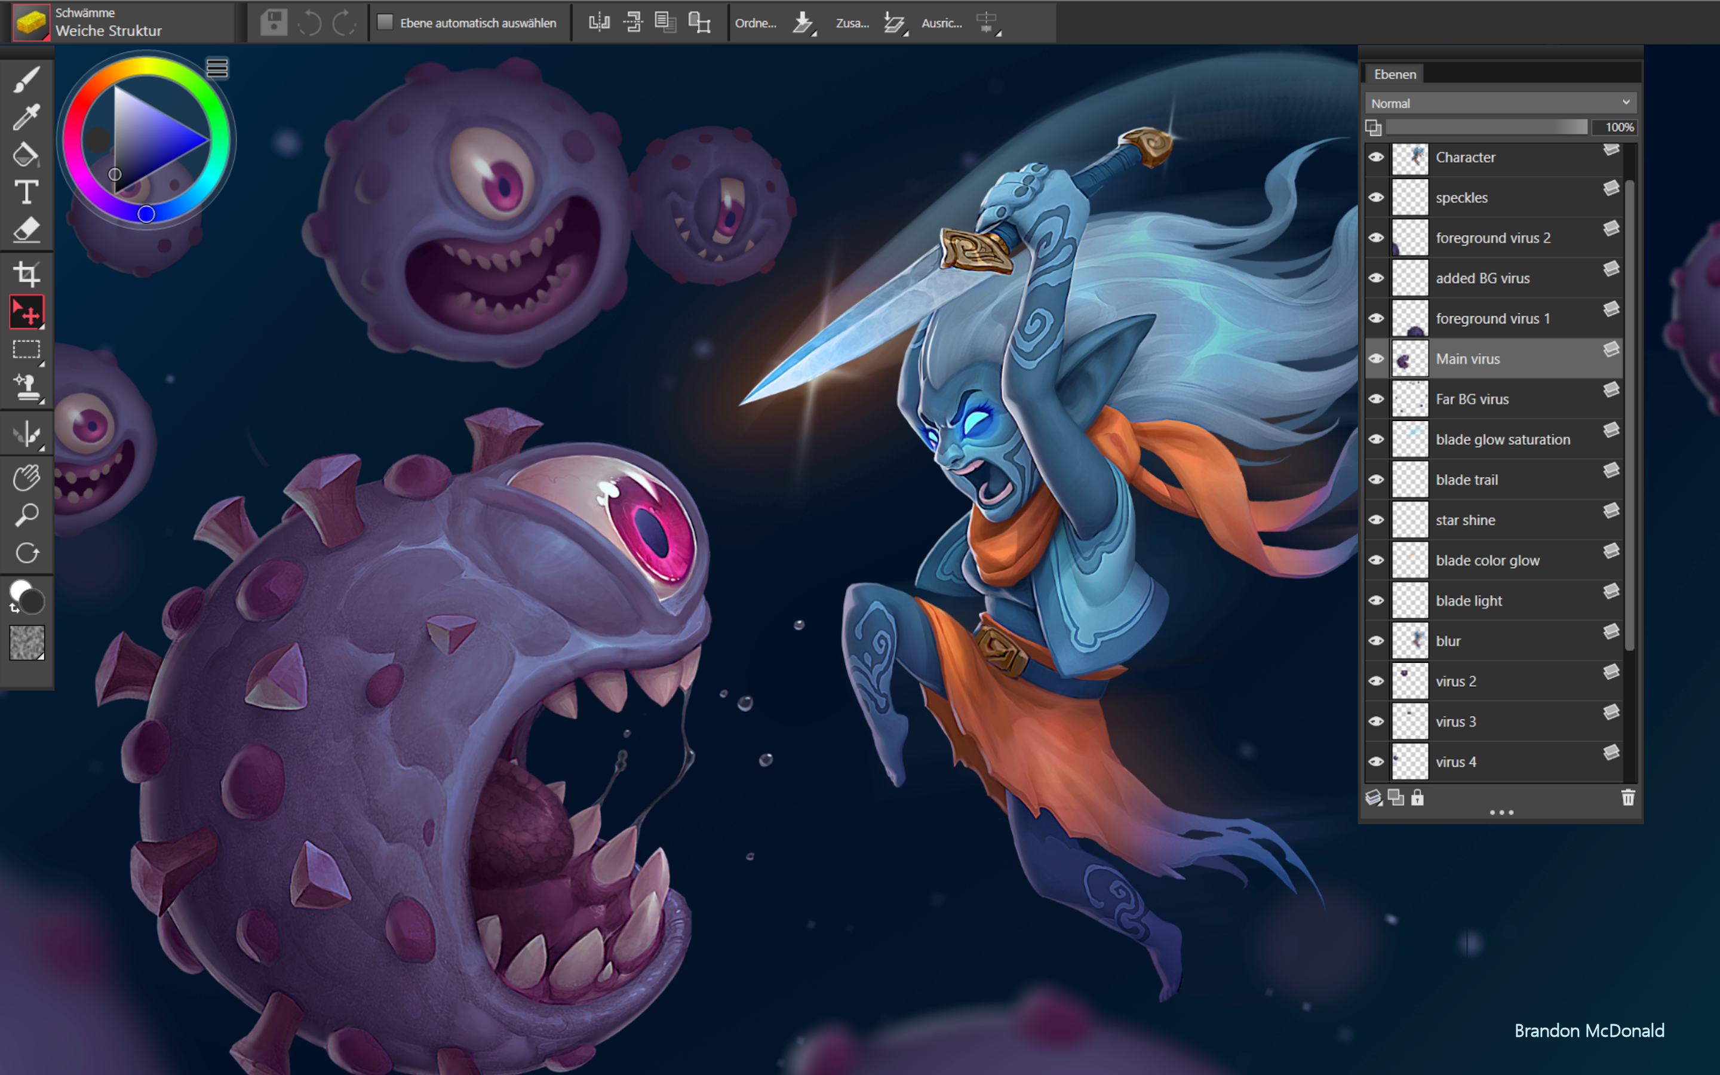Hide the Far BG virus layer

click(1376, 399)
